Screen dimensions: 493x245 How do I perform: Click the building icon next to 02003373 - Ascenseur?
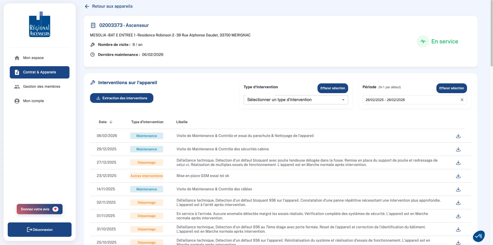click(93, 25)
